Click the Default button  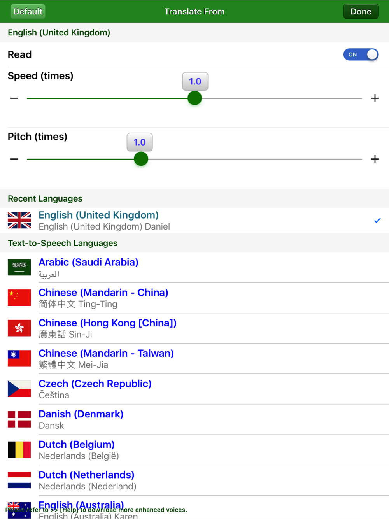28,11
